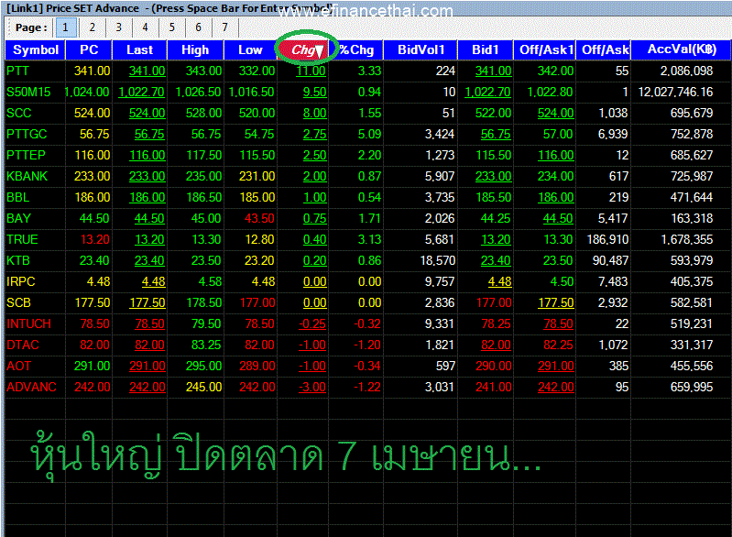Click KBANK bid price 233.00
Image resolution: width=732 pixels, height=537 pixels.
click(494, 176)
